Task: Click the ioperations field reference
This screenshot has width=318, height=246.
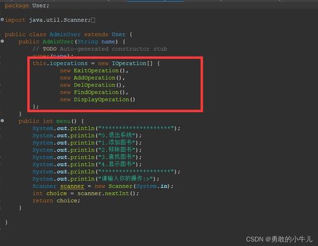Action: [69, 63]
